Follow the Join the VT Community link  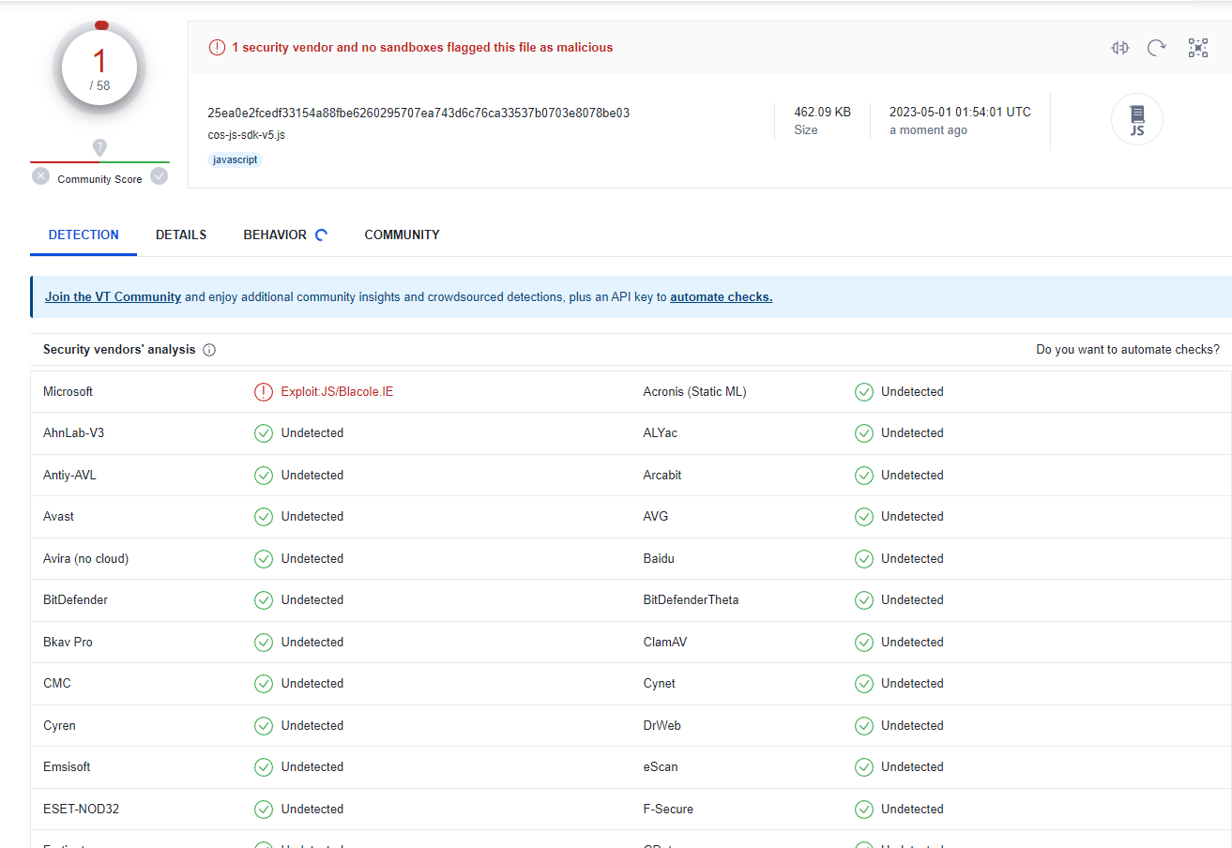(x=113, y=296)
